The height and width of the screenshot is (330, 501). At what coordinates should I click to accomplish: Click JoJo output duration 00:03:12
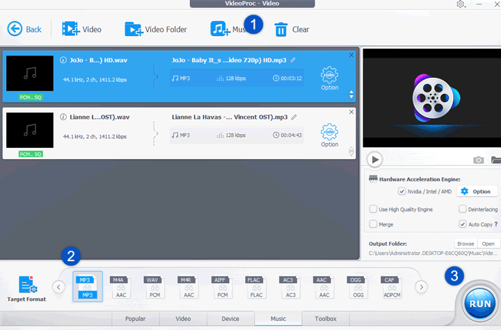(291, 79)
